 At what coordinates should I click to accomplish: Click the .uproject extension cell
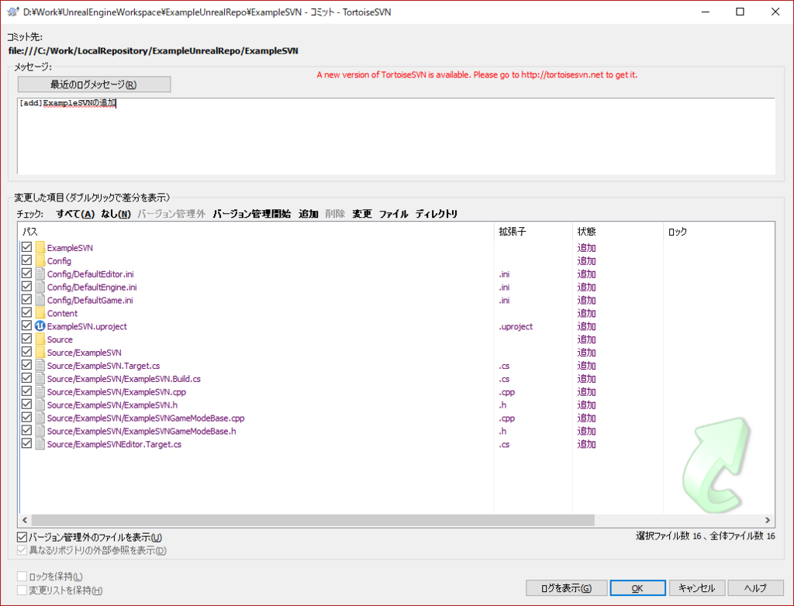tap(516, 326)
